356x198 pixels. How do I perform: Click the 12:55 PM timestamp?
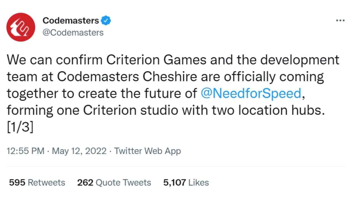tap(25, 151)
